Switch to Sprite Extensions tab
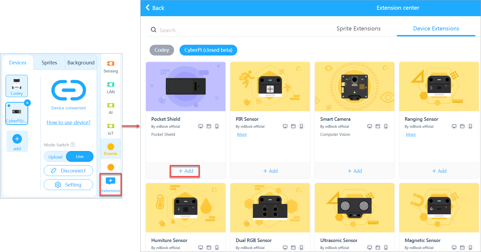The width and height of the screenshot is (481, 252). [358, 29]
